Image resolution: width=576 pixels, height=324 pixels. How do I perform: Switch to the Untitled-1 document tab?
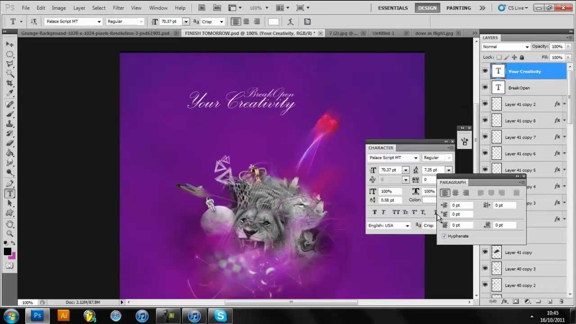[x=383, y=33]
